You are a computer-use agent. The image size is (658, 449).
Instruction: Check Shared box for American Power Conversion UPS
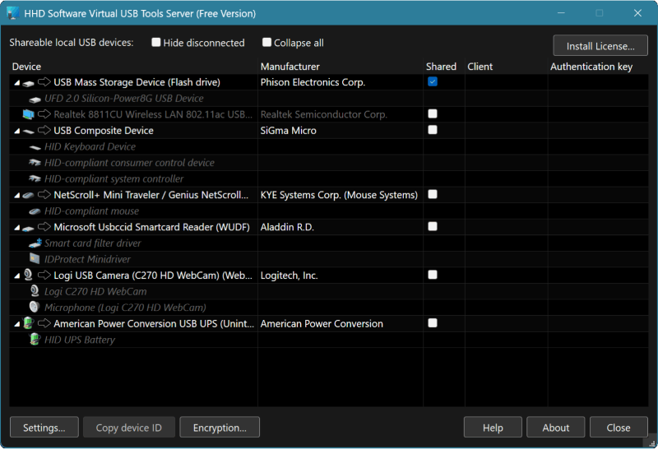pos(433,323)
